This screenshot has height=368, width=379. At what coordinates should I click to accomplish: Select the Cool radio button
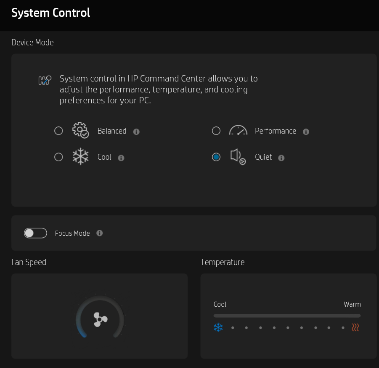tap(58, 157)
